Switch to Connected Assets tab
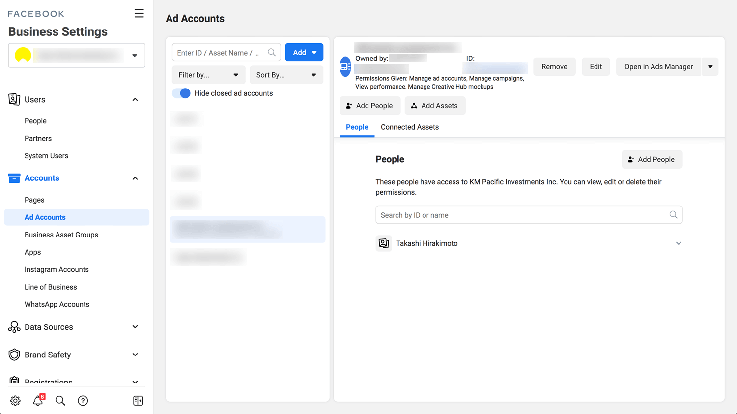Image resolution: width=737 pixels, height=414 pixels. [x=410, y=127]
